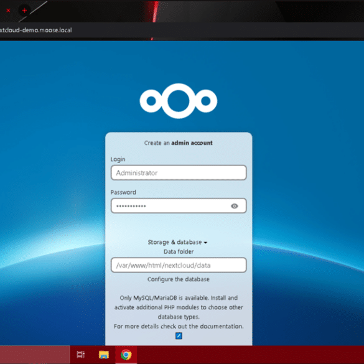
Task: Click the Password input field
Action: tap(179, 206)
